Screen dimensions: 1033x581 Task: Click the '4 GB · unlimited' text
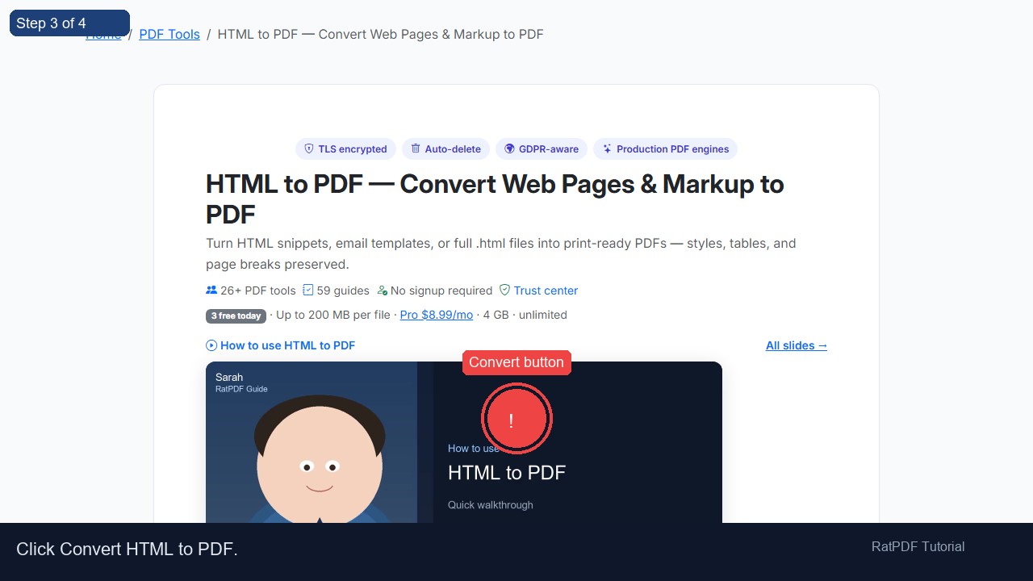coord(525,315)
